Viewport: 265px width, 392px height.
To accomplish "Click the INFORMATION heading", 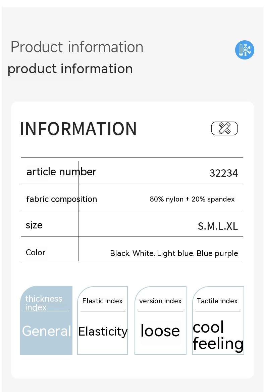I will (78, 129).
